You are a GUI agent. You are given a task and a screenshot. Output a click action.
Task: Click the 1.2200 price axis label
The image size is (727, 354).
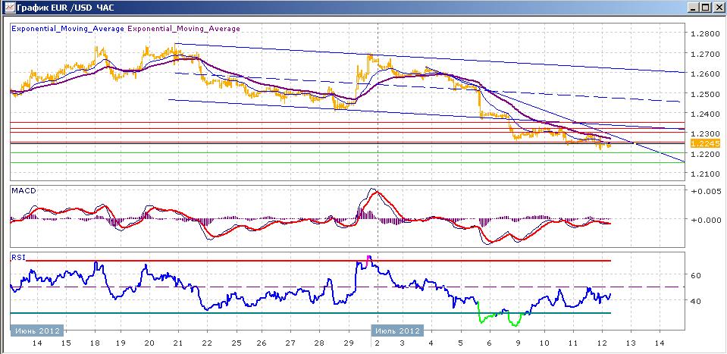point(705,154)
